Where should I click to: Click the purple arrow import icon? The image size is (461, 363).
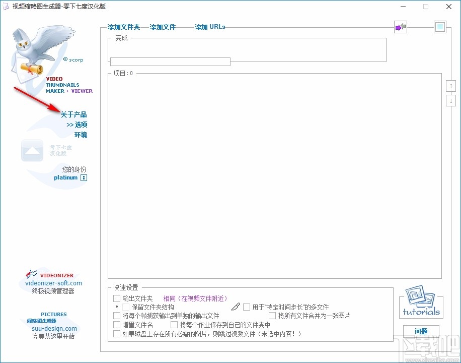pos(401,27)
